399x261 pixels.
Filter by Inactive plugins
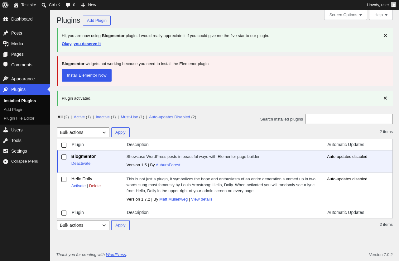103,117
